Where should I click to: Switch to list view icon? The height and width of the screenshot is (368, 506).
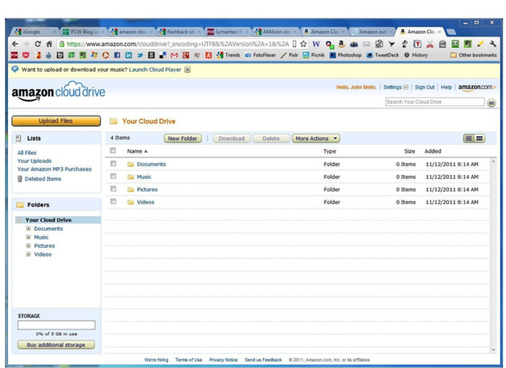coord(469,138)
